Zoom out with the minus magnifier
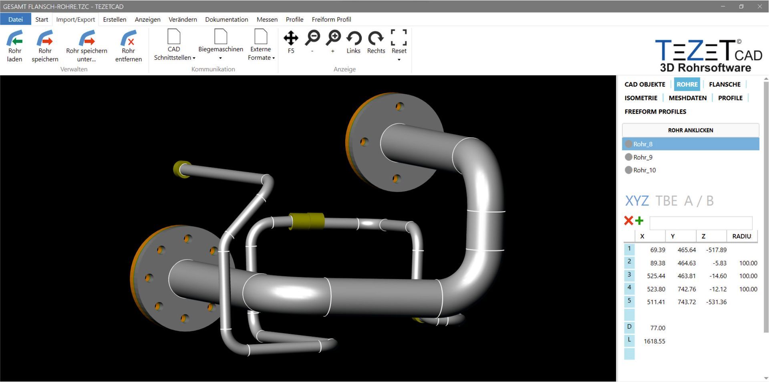 click(x=312, y=38)
